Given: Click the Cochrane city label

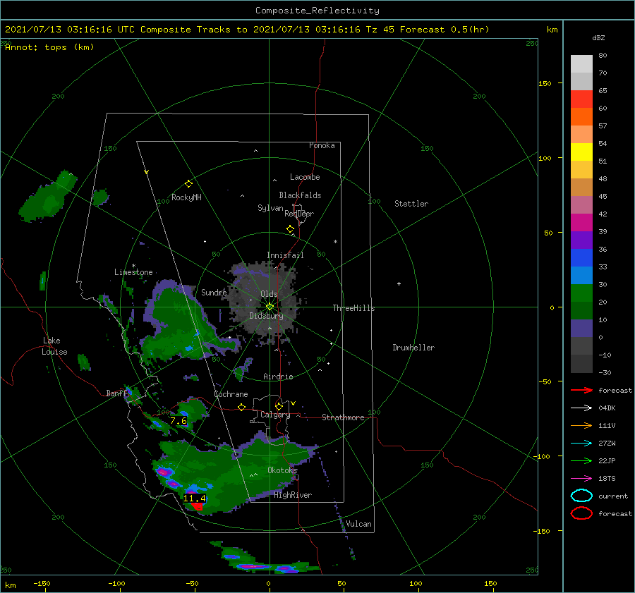Looking at the screenshot, I should pyautogui.click(x=231, y=394).
